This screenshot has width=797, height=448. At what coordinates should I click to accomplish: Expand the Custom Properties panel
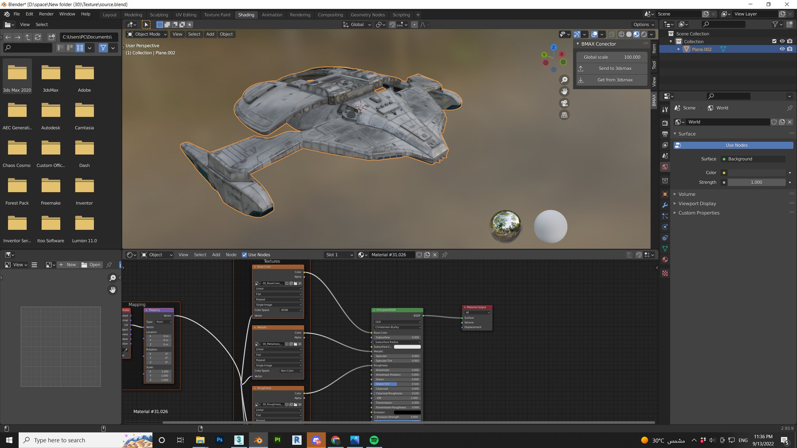[675, 213]
